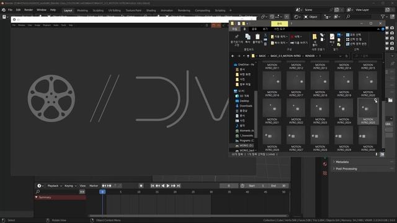Switch to the Animation workspace tab
This screenshot has width=397, height=223.
coord(167,11)
